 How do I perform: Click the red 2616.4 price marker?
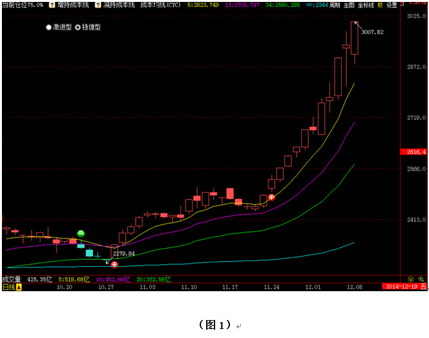click(417, 151)
